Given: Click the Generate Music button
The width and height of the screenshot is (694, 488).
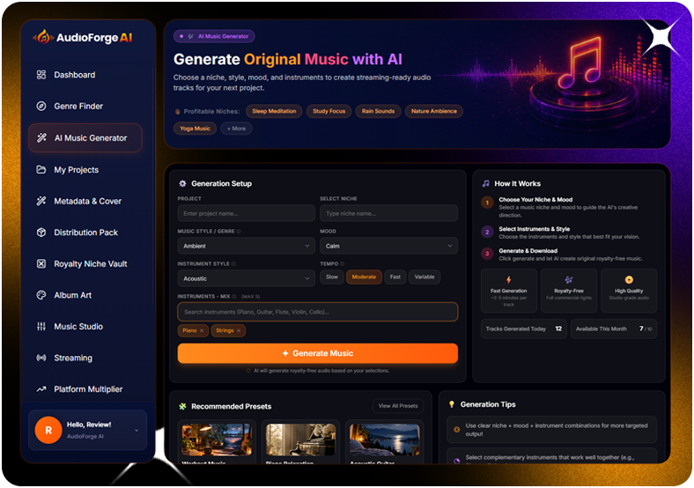Looking at the screenshot, I should (x=317, y=353).
